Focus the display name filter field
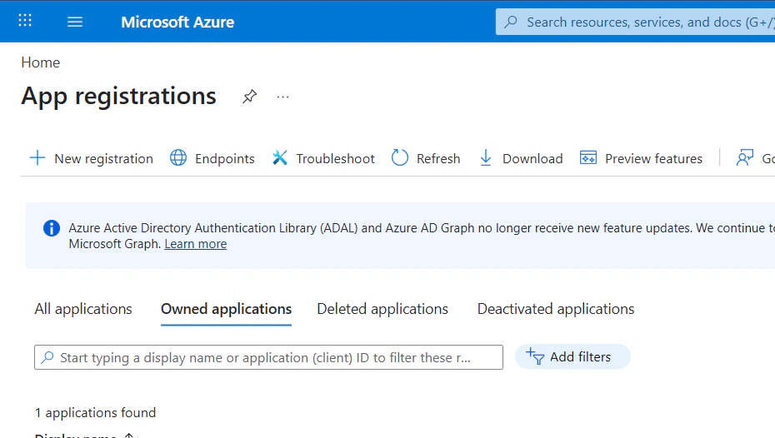 pyautogui.click(x=269, y=357)
